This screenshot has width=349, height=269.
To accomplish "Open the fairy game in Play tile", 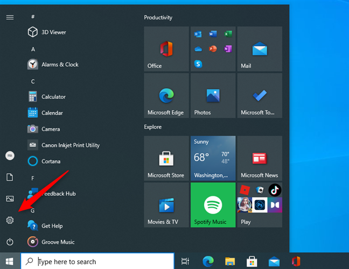I will pos(245,205).
